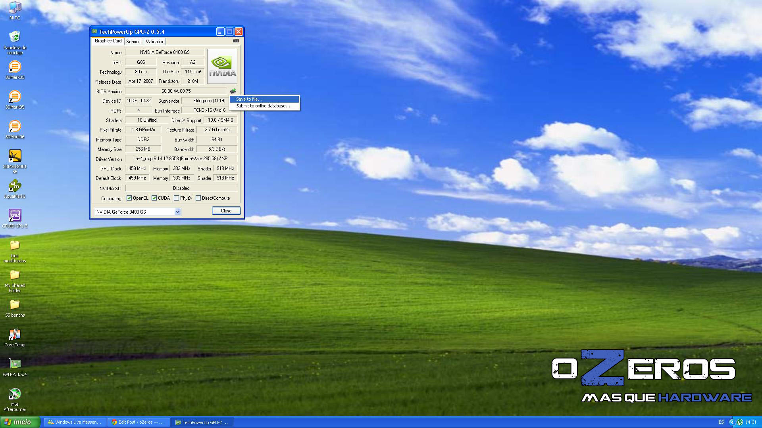Open the Mi PC desktop icon

click(x=15, y=11)
